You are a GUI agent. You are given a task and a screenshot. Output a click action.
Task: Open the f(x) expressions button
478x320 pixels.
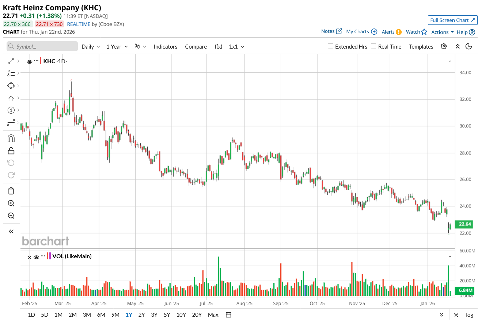coord(218,46)
